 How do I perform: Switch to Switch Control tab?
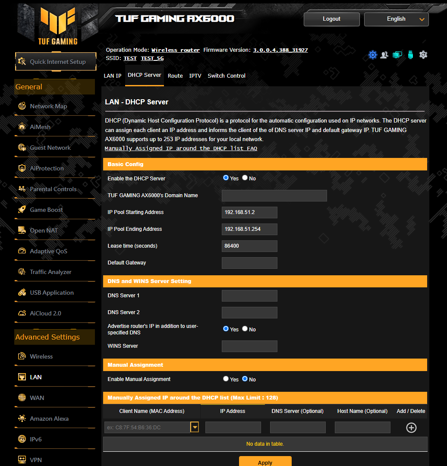(x=227, y=76)
